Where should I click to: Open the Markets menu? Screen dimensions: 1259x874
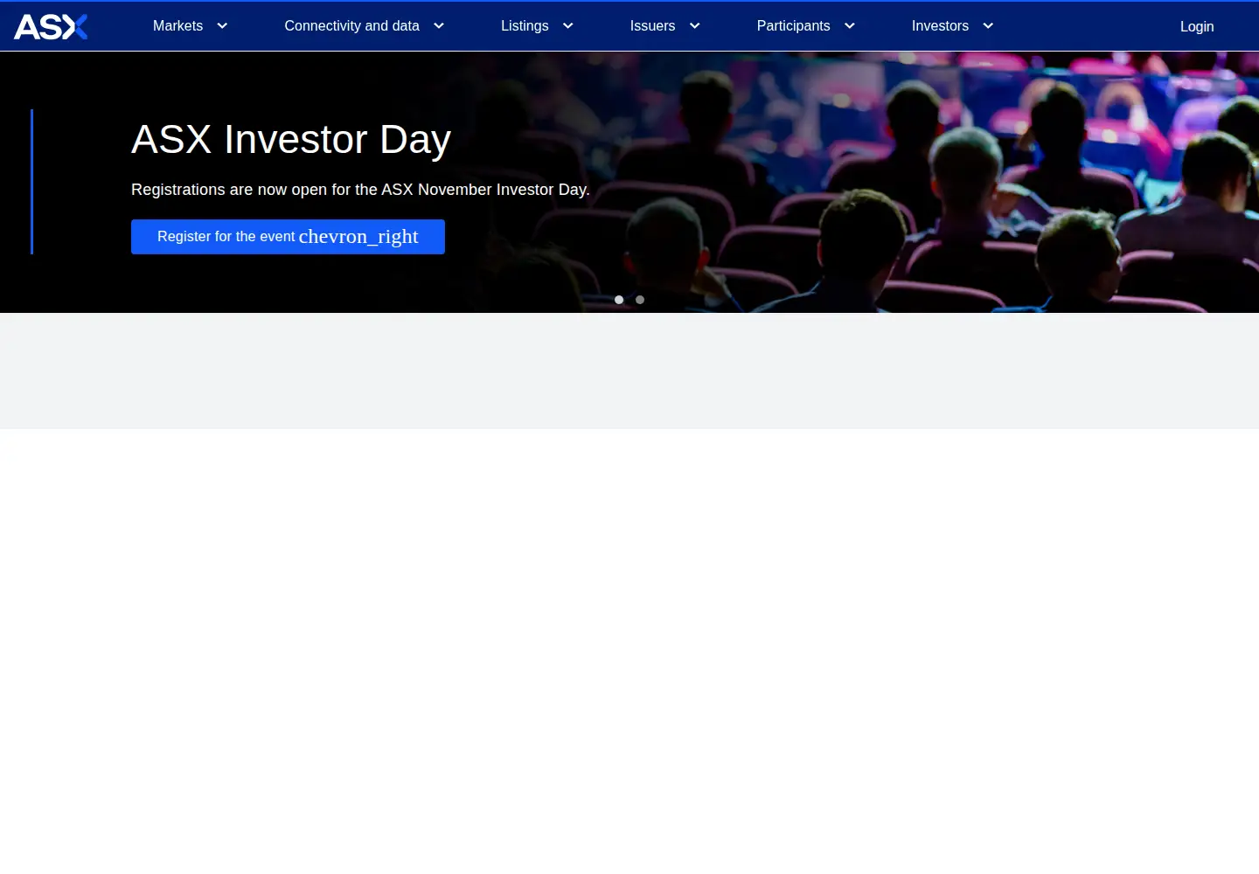pyautogui.click(x=177, y=26)
